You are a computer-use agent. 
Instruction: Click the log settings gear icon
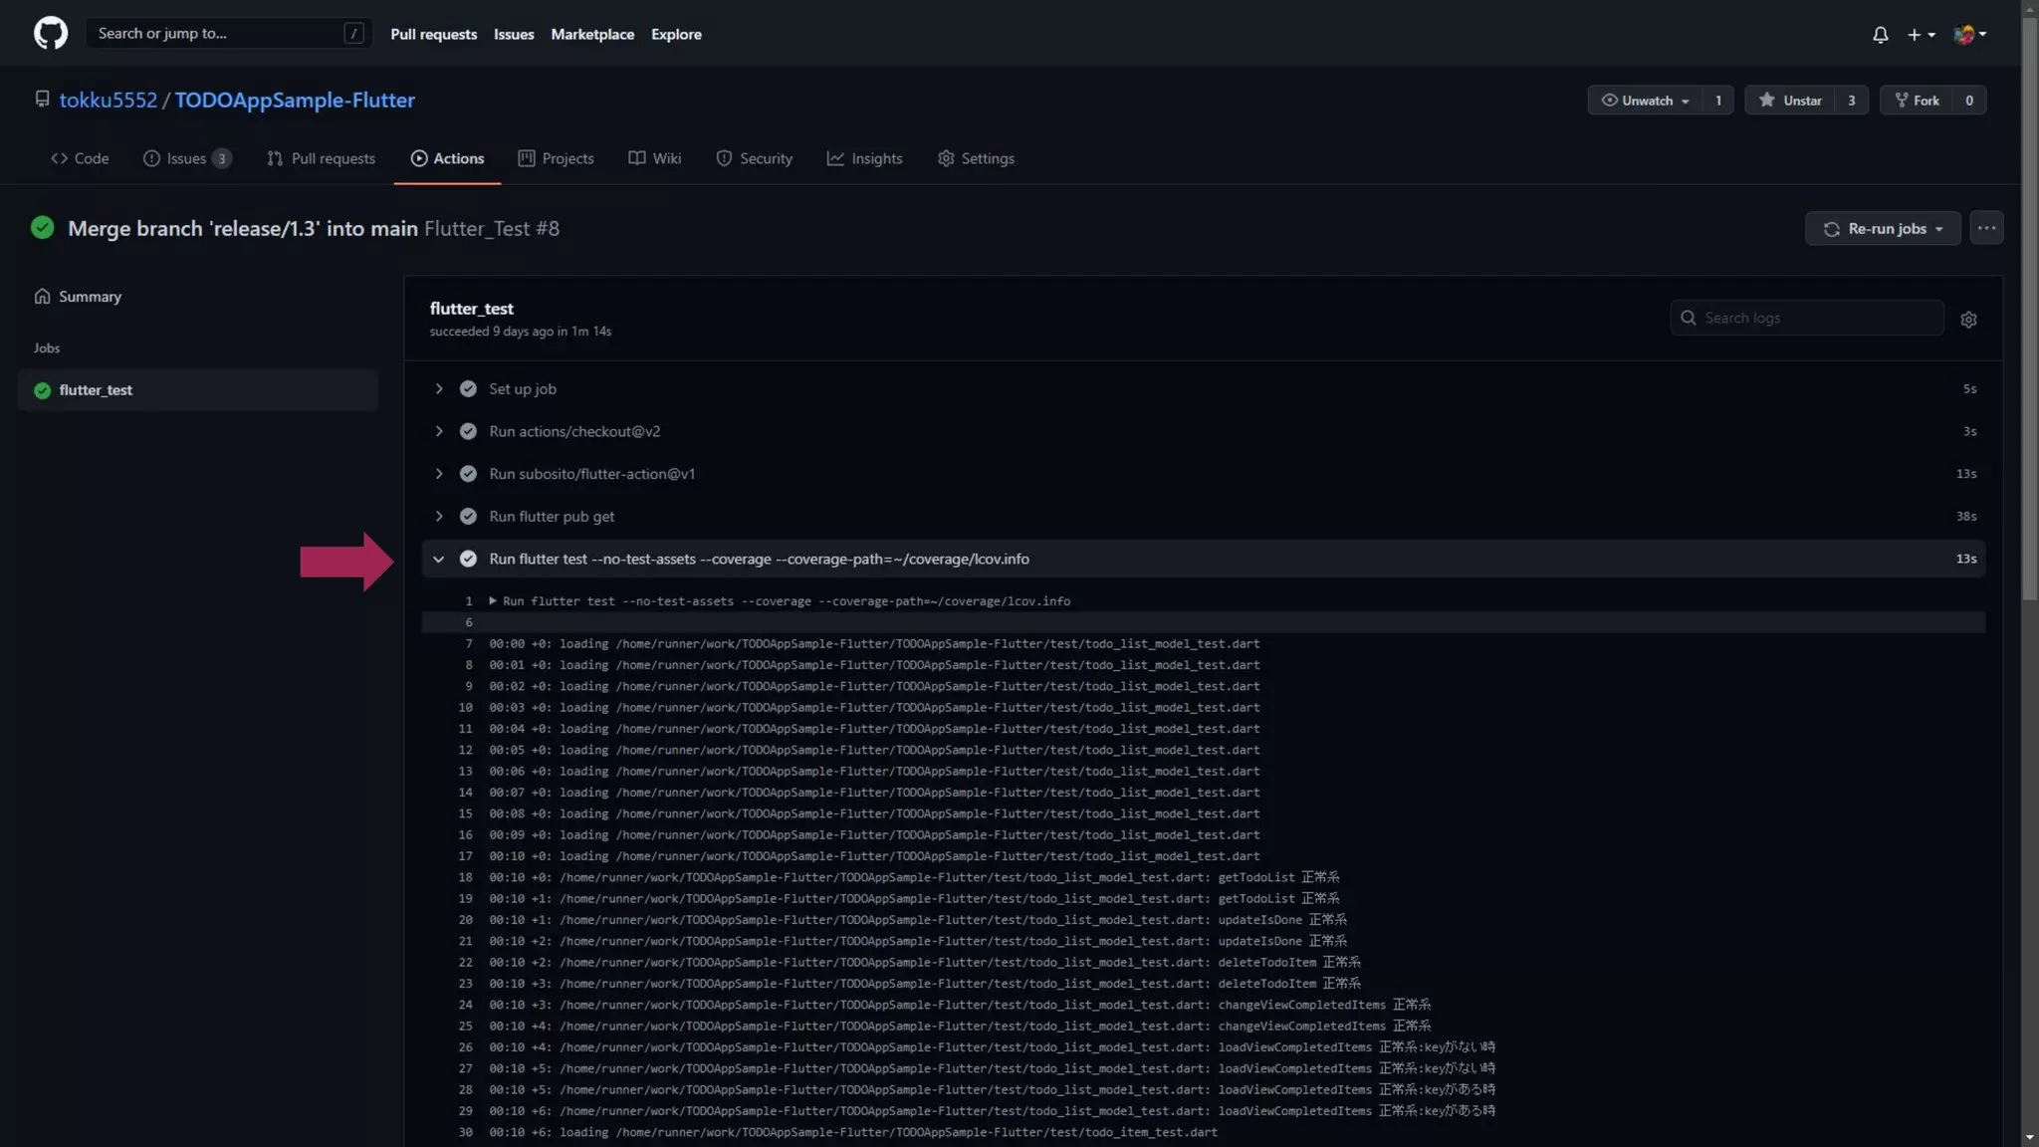pos(1968,320)
